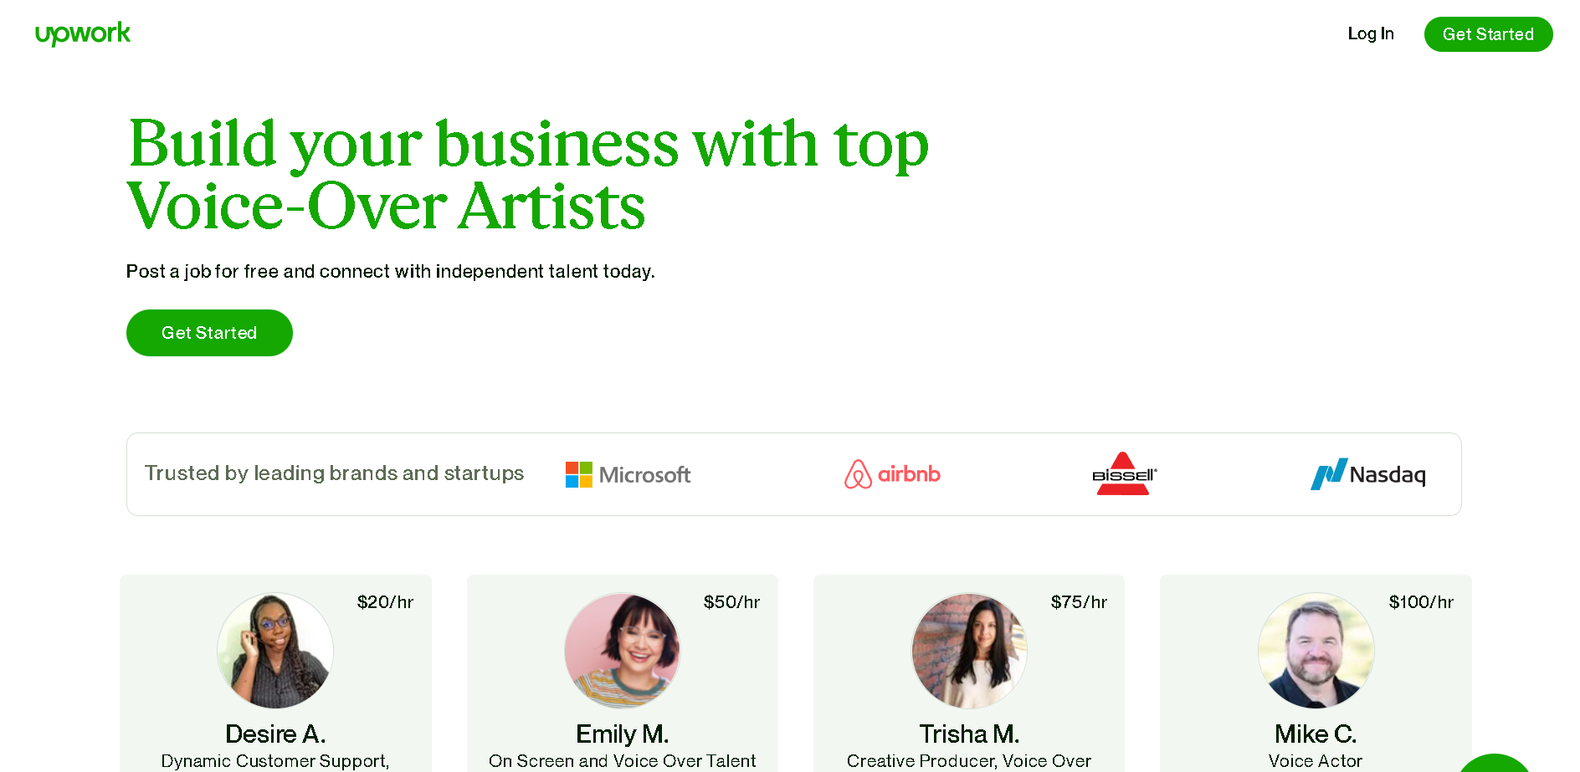Click the Nasdaq logo

click(1367, 474)
